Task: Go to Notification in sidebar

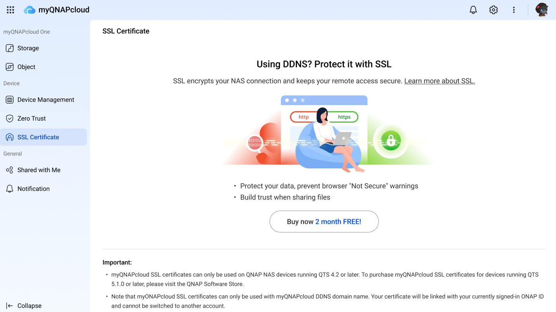Action: pos(33,189)
